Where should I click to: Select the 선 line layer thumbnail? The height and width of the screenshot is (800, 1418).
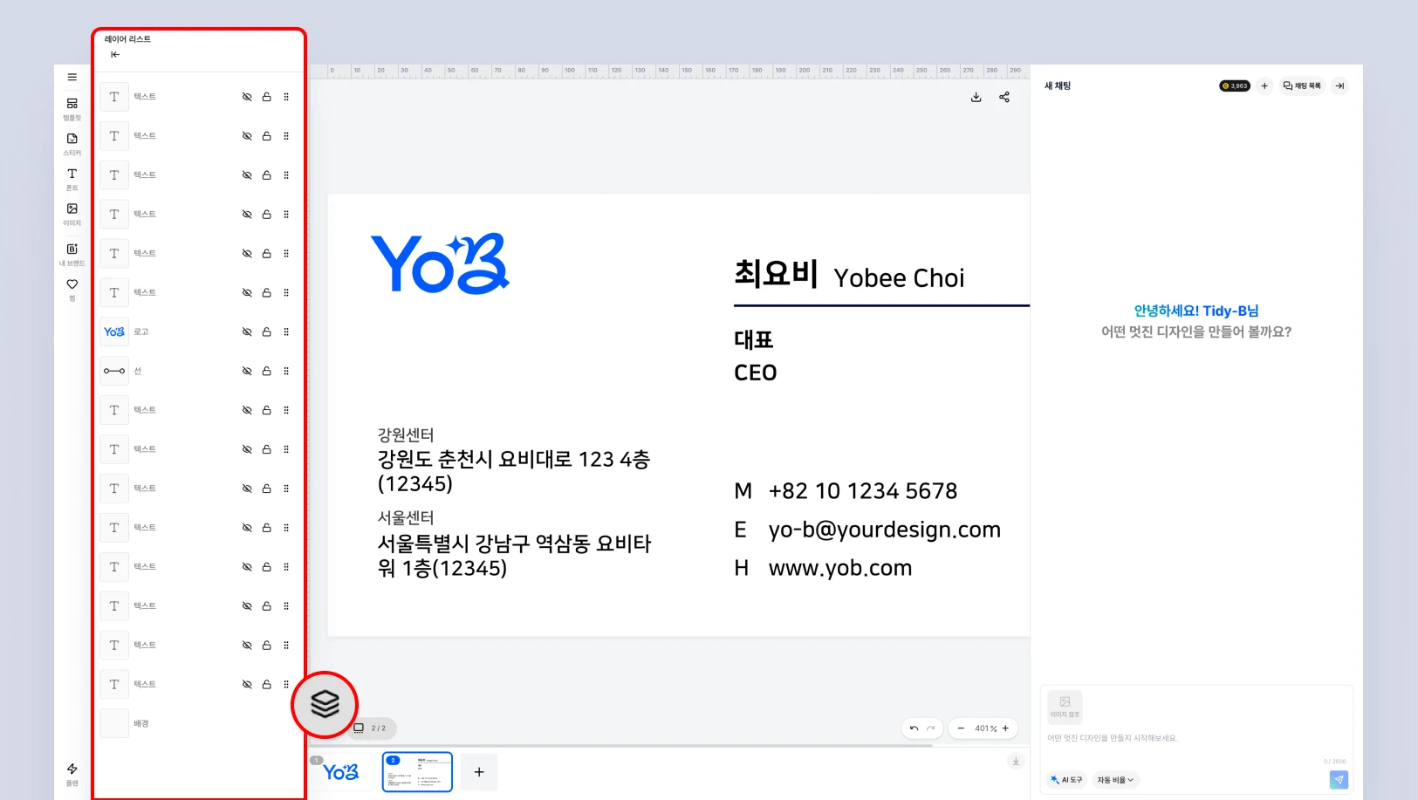coord(114,371)
